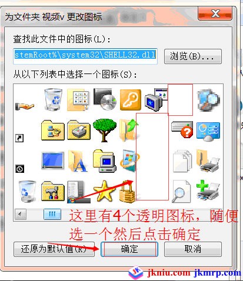Select the document with magnifier icon

pyautogui.click(x=181, y=192)
